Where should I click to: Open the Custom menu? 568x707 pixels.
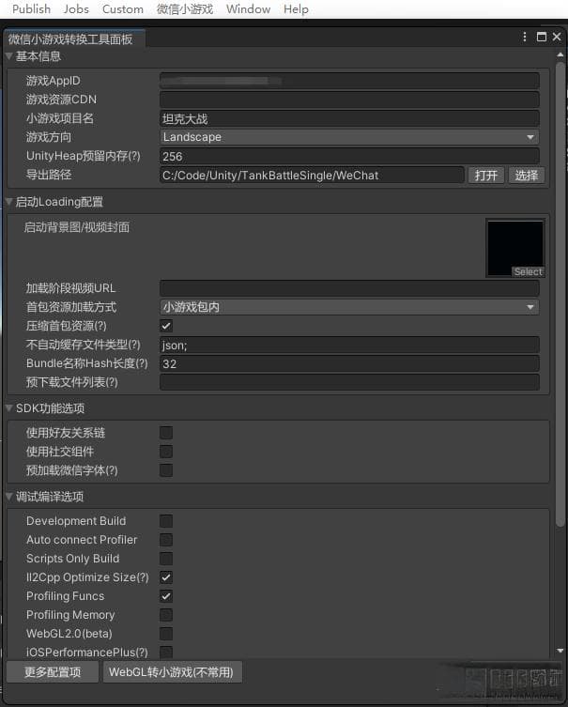(x=123, y=9)
